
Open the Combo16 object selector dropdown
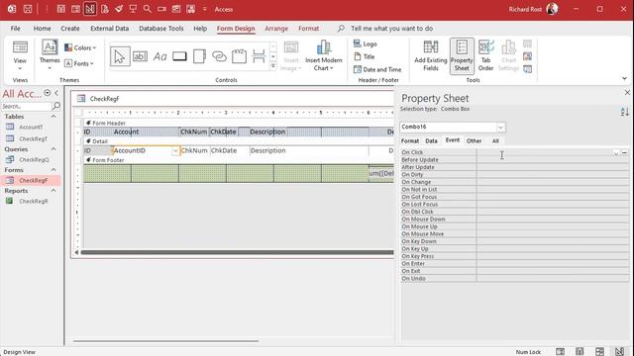500,128
